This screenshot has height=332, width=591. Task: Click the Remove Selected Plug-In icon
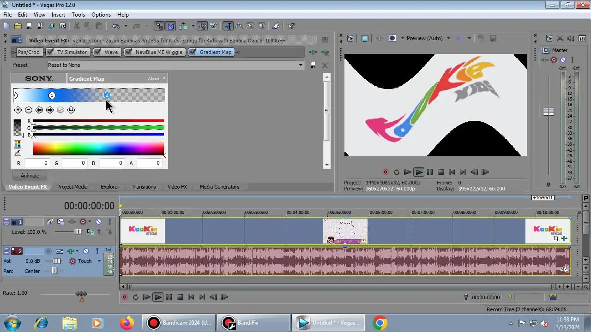[325, 53]
